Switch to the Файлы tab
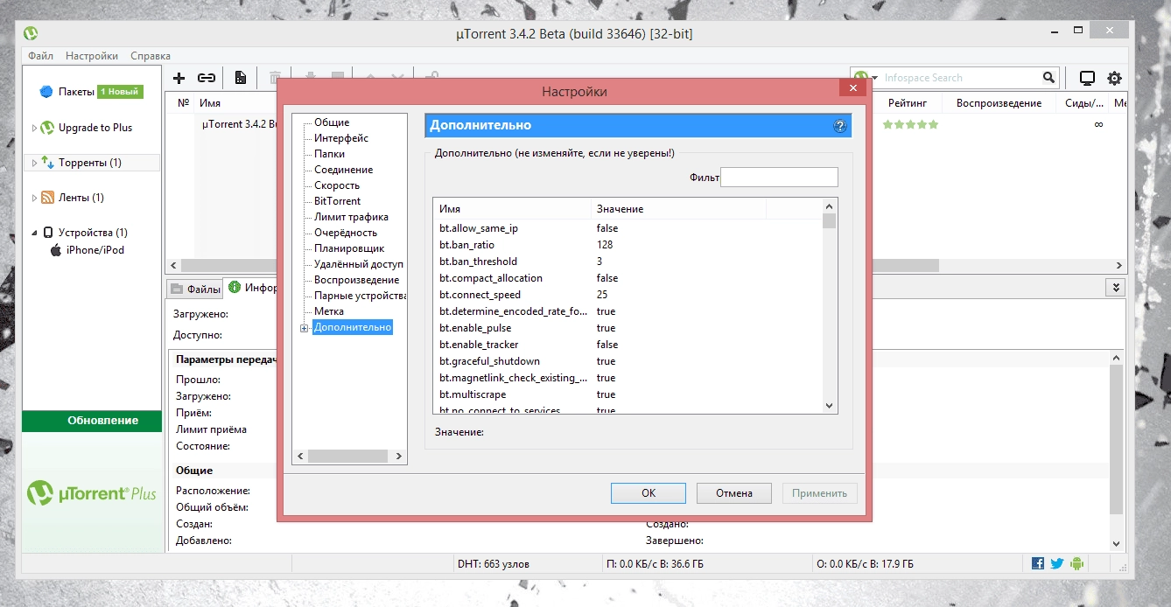1171x607 pixels. 195,289
